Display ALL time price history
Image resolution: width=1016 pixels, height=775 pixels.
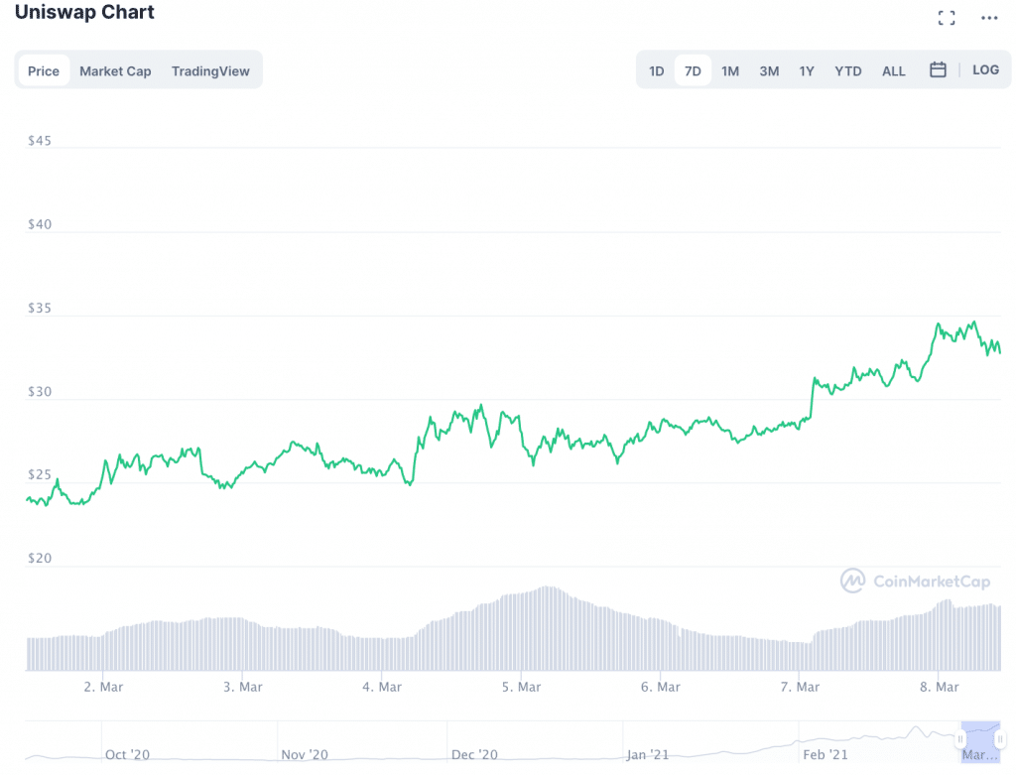coord(894,71)
